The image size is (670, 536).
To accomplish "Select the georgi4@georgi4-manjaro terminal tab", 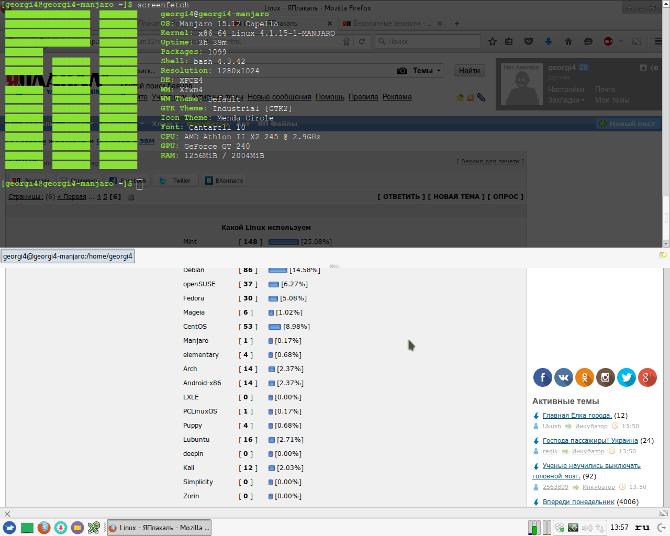I will tap(68, 256).
